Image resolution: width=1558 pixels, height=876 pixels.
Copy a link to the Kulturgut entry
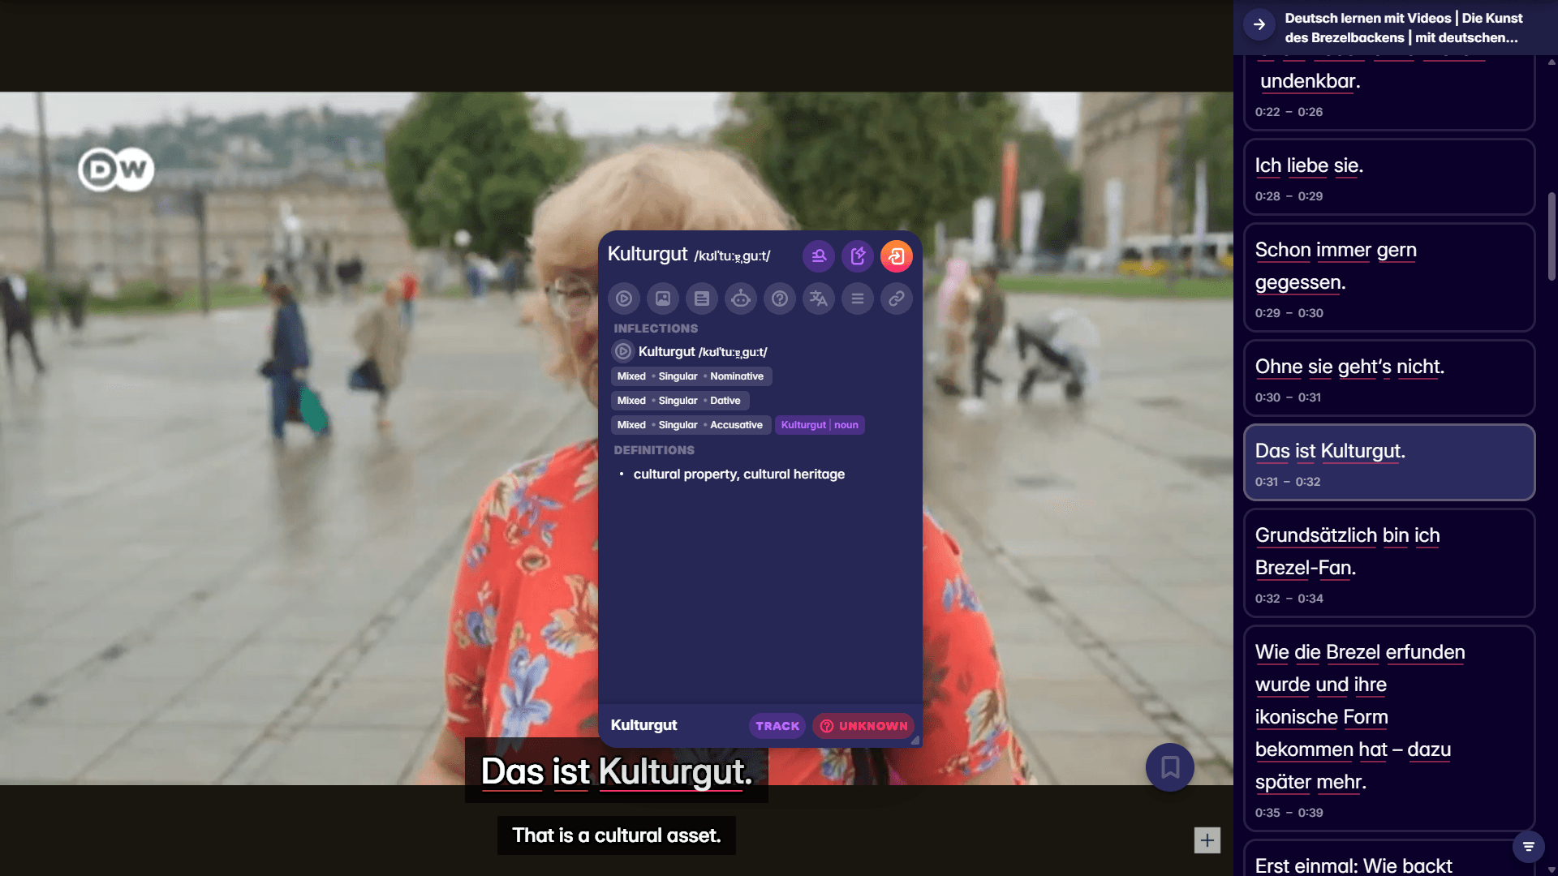pos(897,298)
